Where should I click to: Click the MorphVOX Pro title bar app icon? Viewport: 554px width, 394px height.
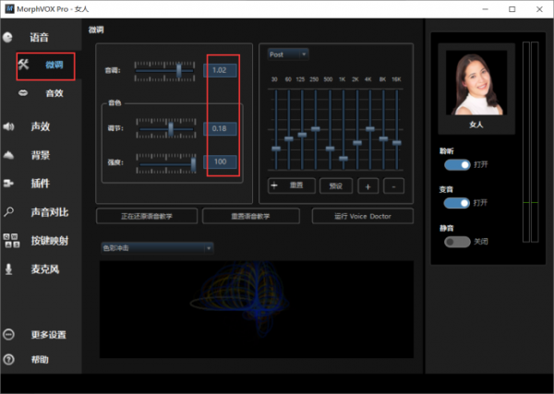pos(9,9)
